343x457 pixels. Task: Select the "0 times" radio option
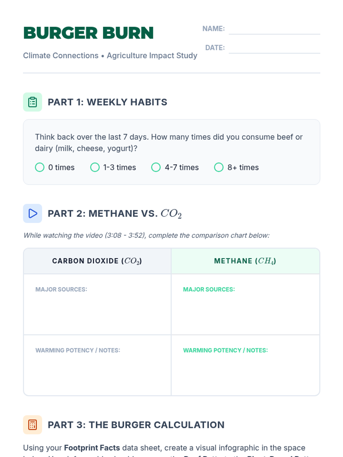pos(40,167)
